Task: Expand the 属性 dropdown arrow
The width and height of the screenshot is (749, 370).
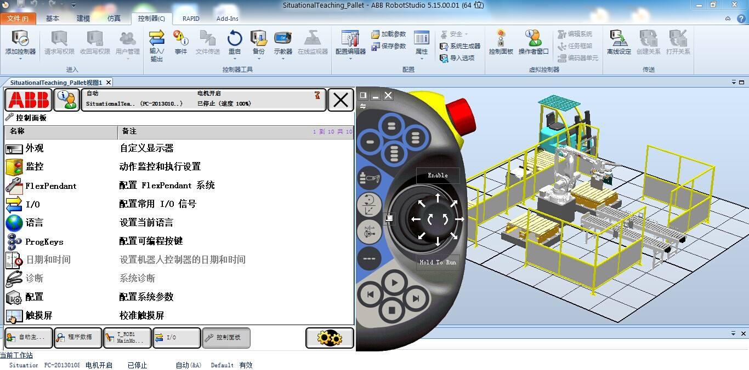Action: pos(422,59)
